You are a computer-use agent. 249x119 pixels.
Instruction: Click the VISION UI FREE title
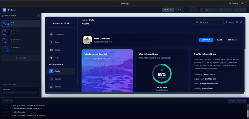pos(61,23)
